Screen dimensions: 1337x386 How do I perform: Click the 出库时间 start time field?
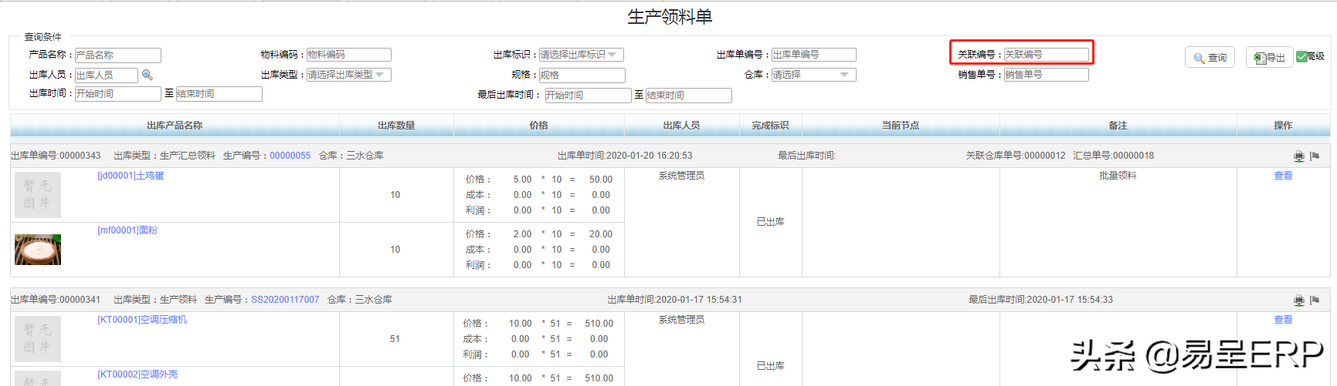click(x=117, y=94)
